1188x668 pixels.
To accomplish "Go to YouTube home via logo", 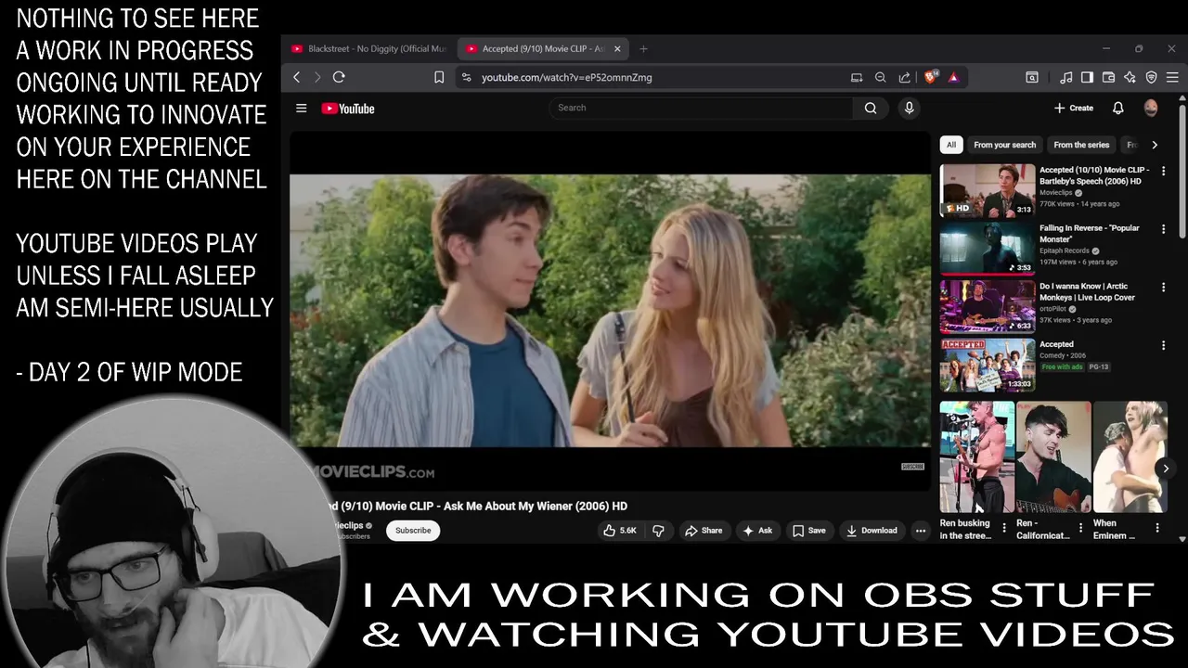I will pyautogui.click(x=348, y=109).
